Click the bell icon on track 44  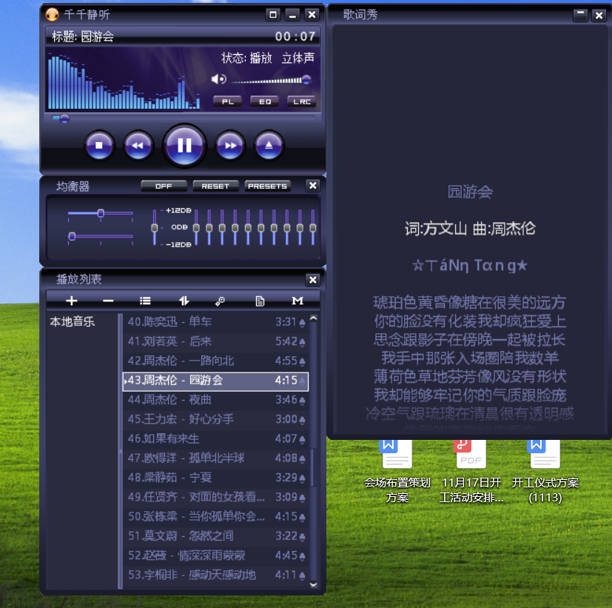point(302,401)
